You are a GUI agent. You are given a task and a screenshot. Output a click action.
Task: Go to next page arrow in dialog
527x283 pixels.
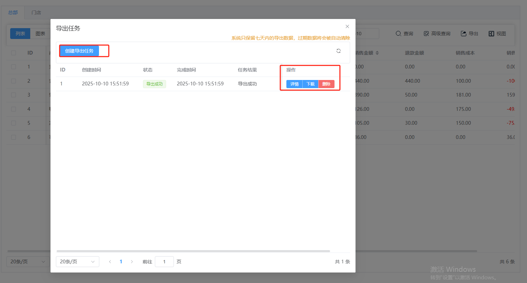pyautogui.click(x=132, y=262)
